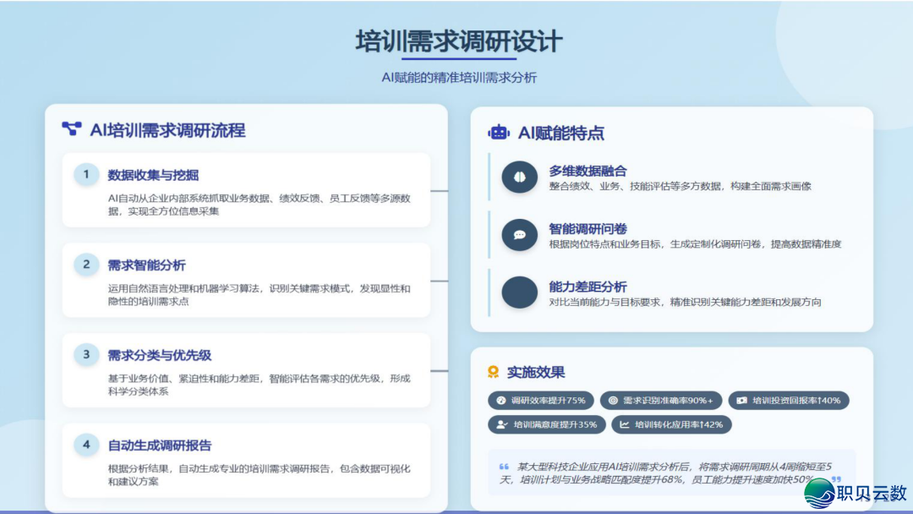The image size is (913, 514).
Task: Click description 对比当前能力与目标要求
Action: pos(686,302)
